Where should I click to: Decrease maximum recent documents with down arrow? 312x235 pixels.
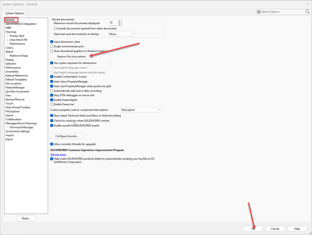120,24
